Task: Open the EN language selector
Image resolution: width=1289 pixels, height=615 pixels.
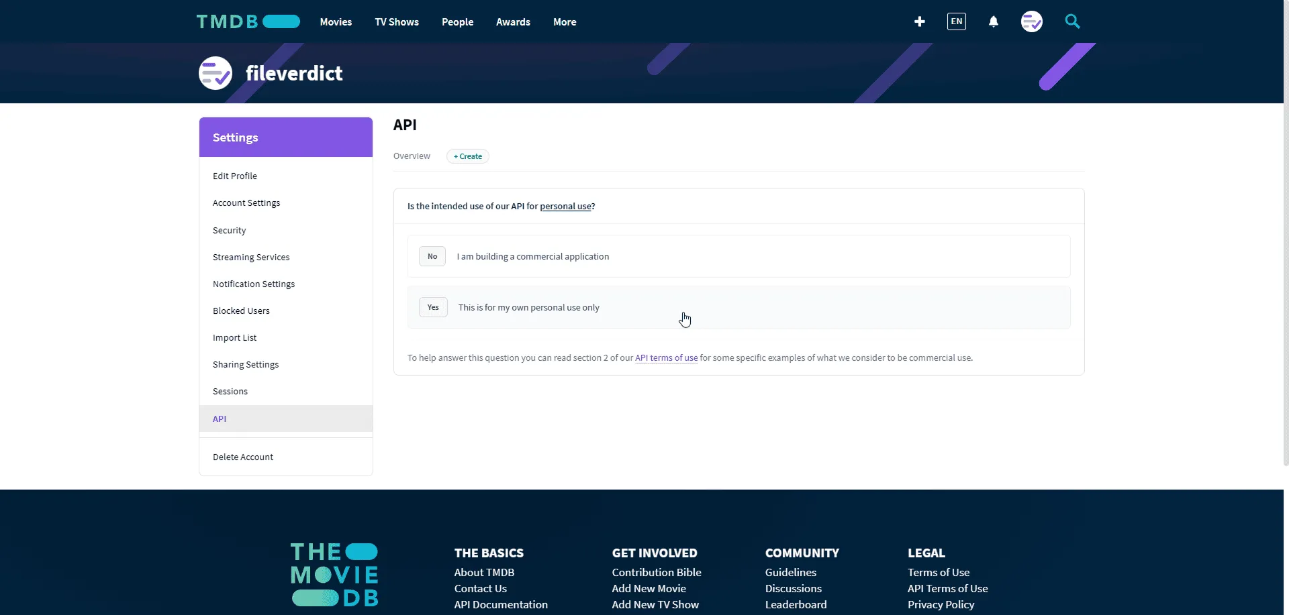Action: [957, 21]
